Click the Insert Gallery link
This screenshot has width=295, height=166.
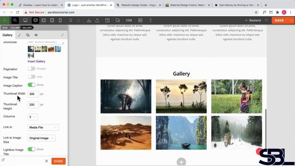(36, 61)
